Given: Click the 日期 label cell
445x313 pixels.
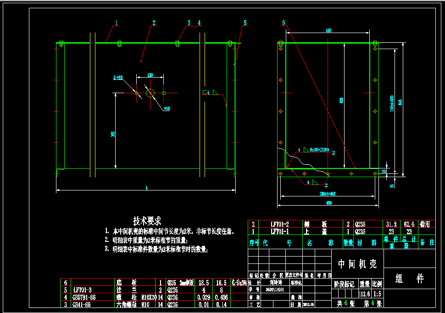Looking at the screenshot, I should (295, 304).
